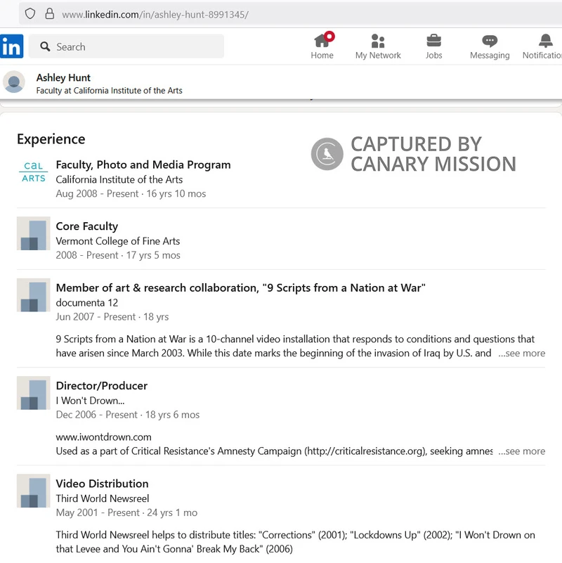Screen dimensions: 562x563
Task: Click 'I Won't Drown...' company text
Action: 90,401
